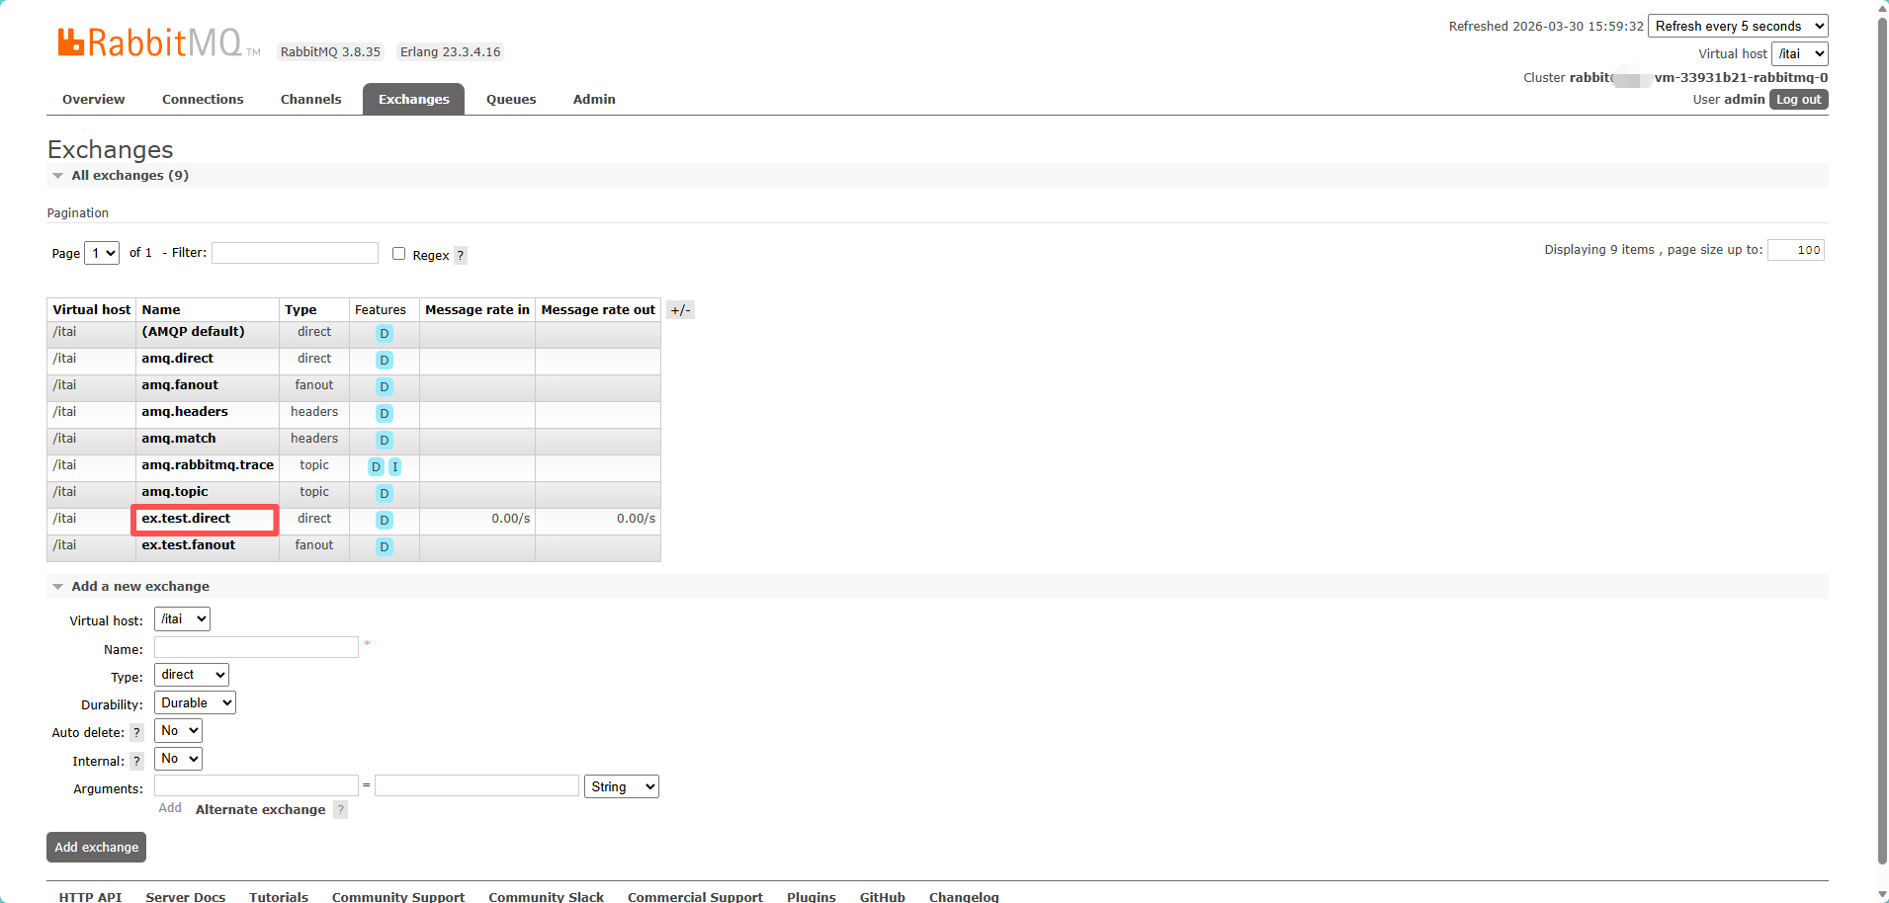The width and height of the screenshot is (1889, 903).
Task: Open the Server Docs footer link
Action: [x=186, y=897]
